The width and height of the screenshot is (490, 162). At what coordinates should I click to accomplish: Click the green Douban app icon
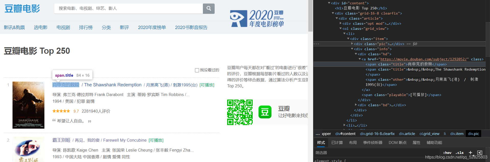tap(265, 112)
